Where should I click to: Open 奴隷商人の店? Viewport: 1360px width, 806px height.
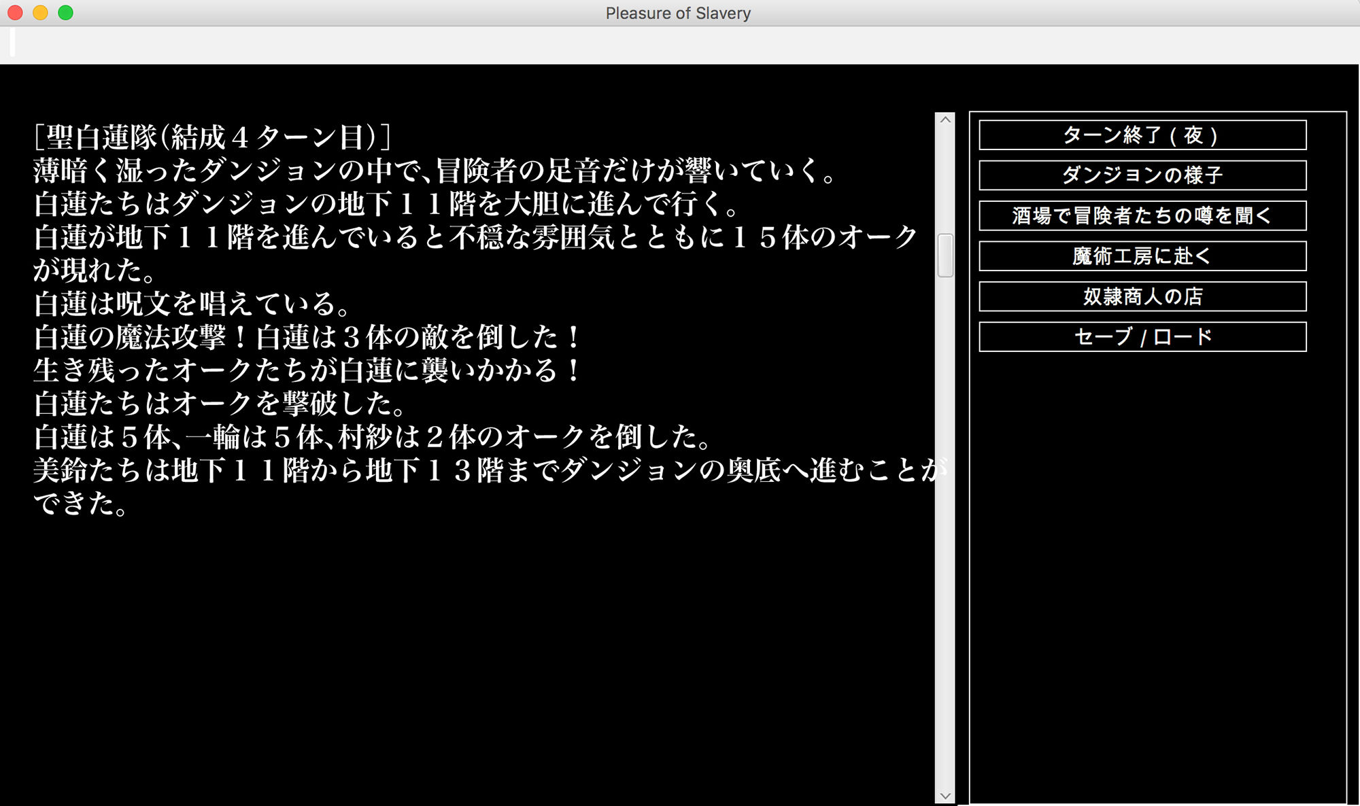tap(1142, 296)
